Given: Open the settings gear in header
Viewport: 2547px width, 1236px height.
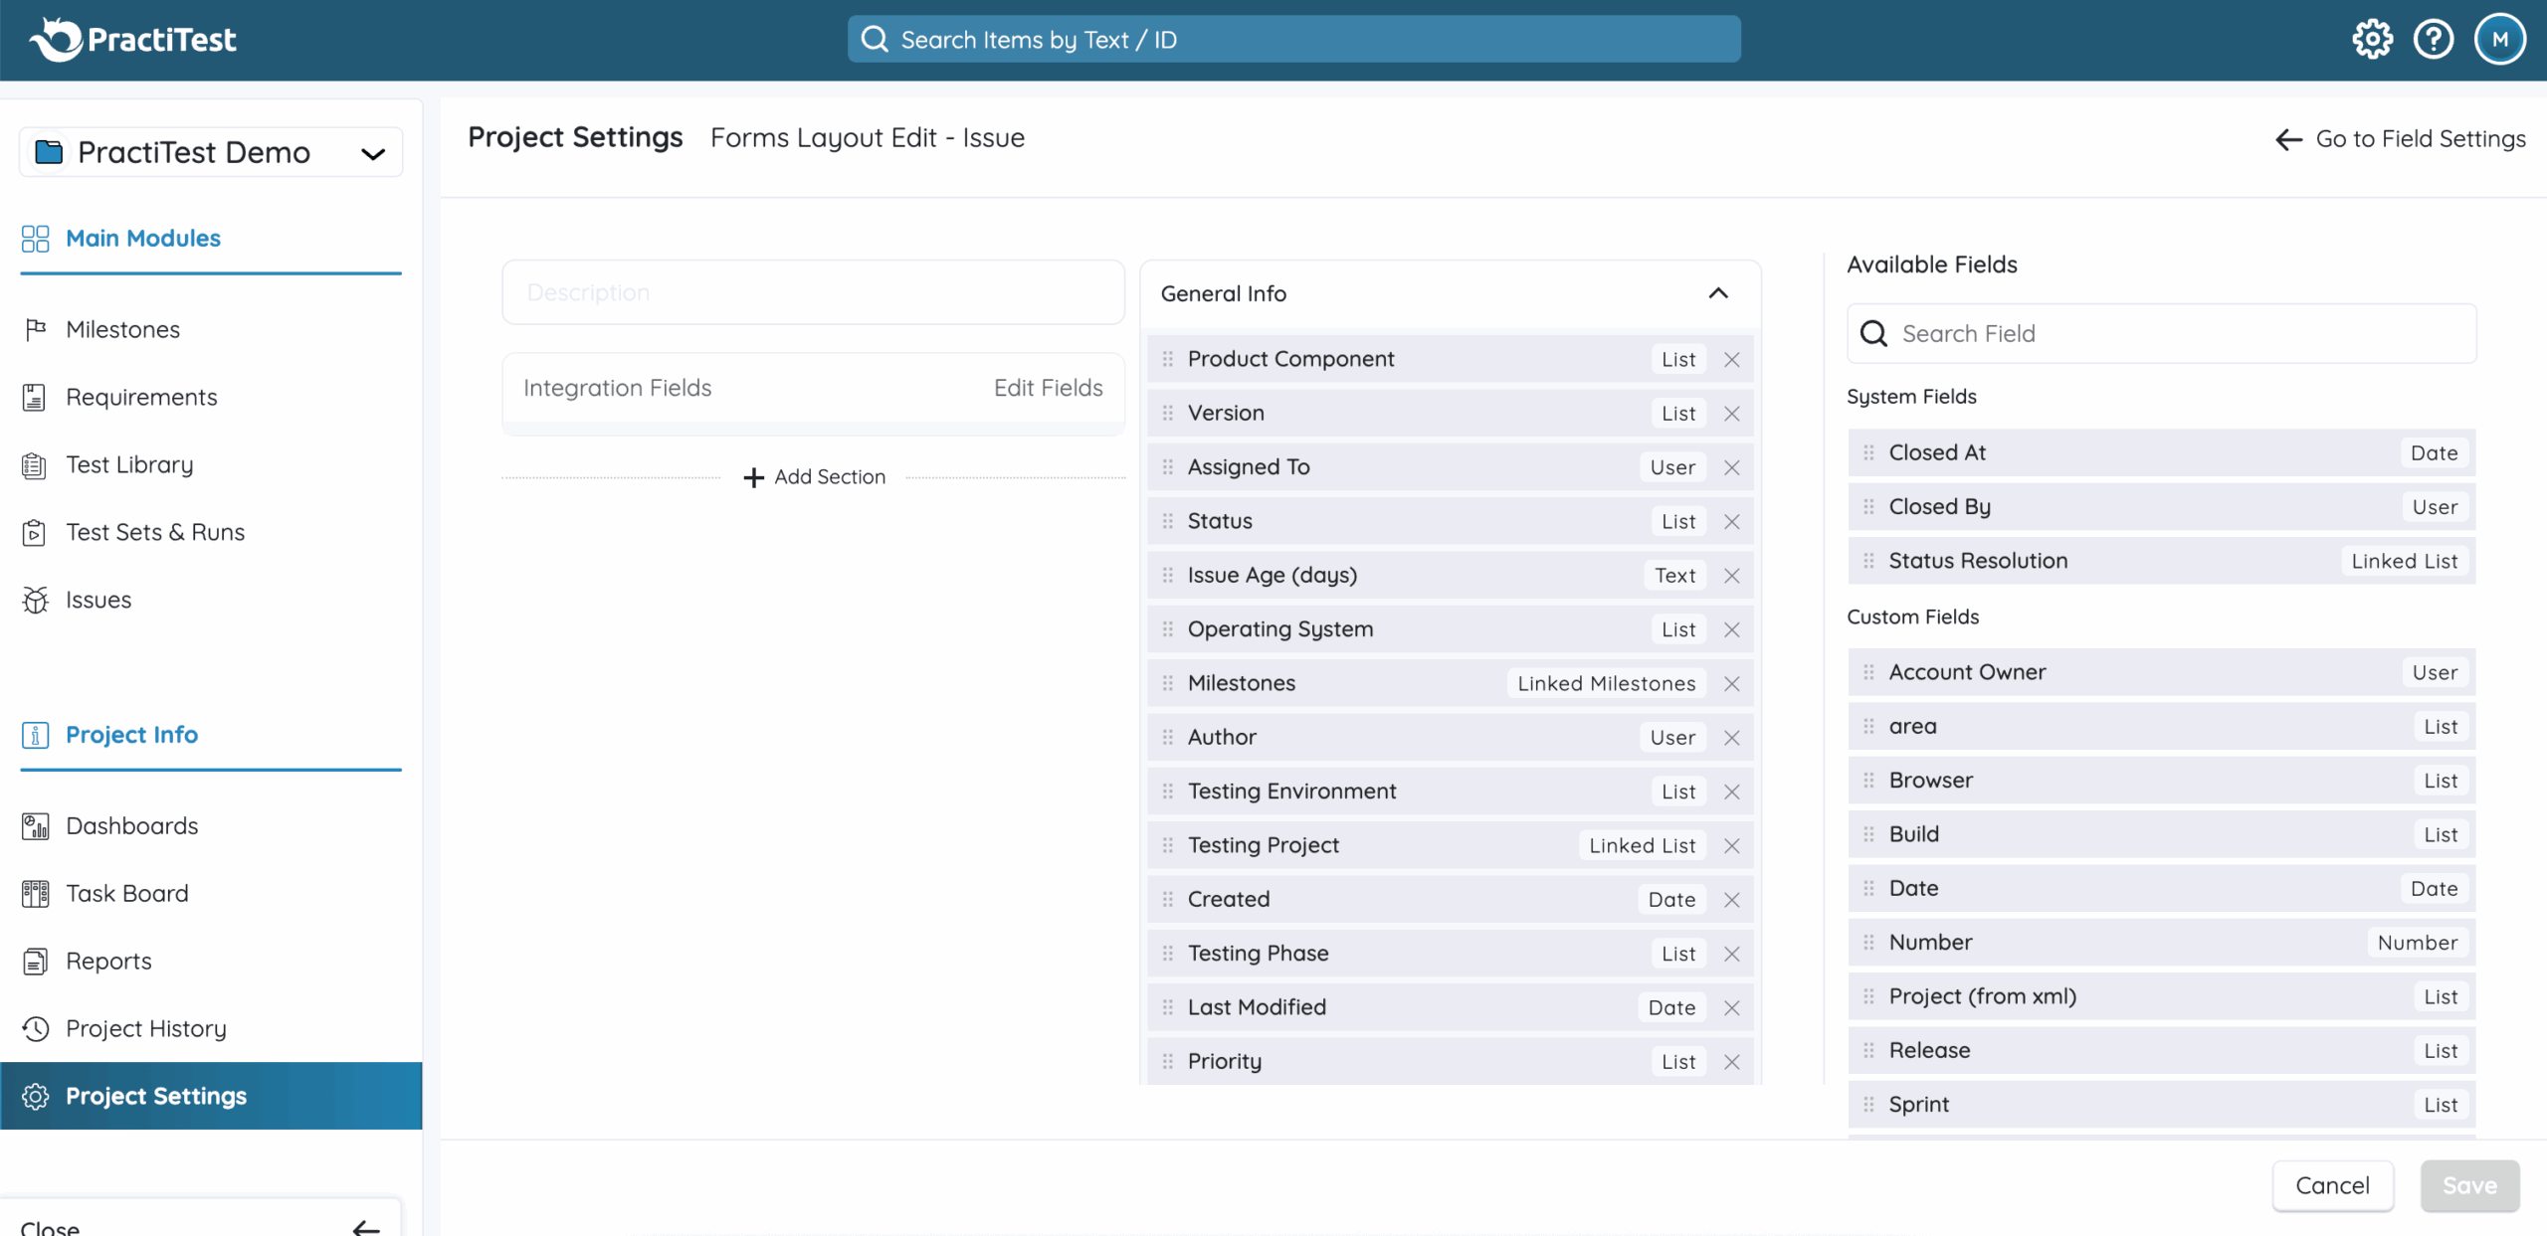Looking at the screenshot, I should coord(2372,40).
